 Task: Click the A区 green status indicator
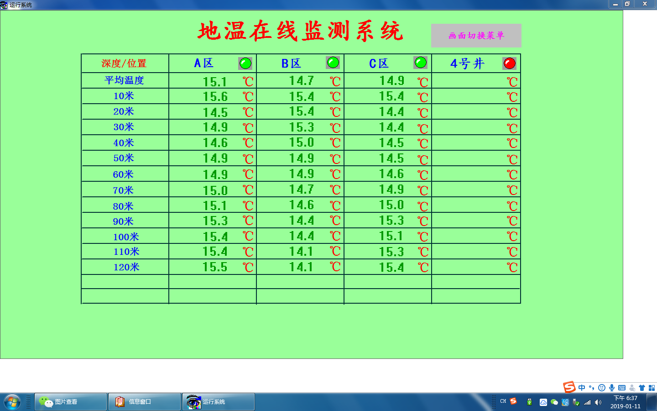pos(245,63)
